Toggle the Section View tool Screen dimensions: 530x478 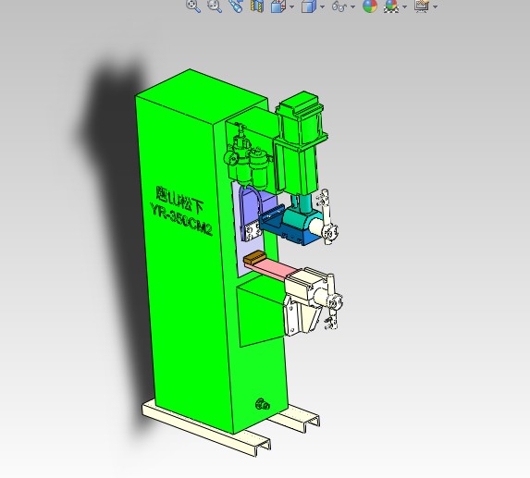click(257, 6)
